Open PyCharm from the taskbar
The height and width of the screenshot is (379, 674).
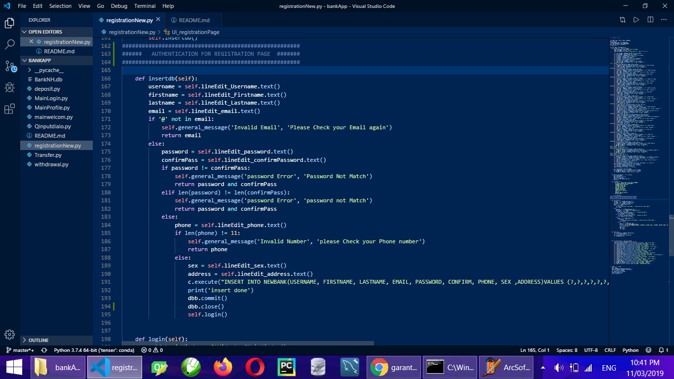point(286,367)
